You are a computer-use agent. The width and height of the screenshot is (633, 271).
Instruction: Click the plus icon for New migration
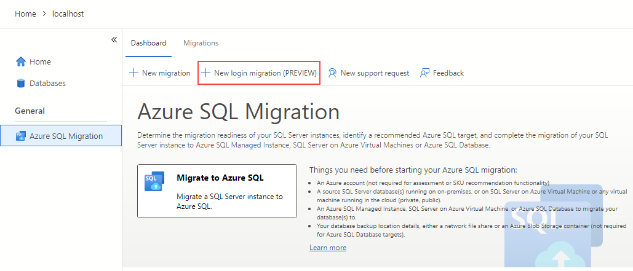click(133, 73)
